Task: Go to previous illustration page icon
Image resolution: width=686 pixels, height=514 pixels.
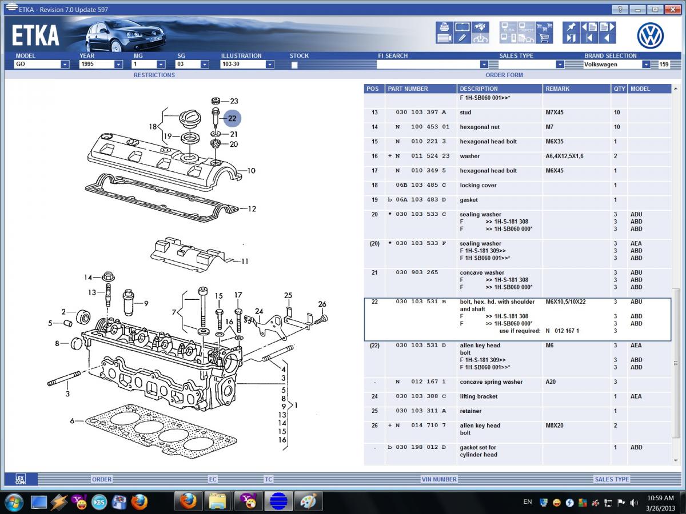Action: click(588, 27)
